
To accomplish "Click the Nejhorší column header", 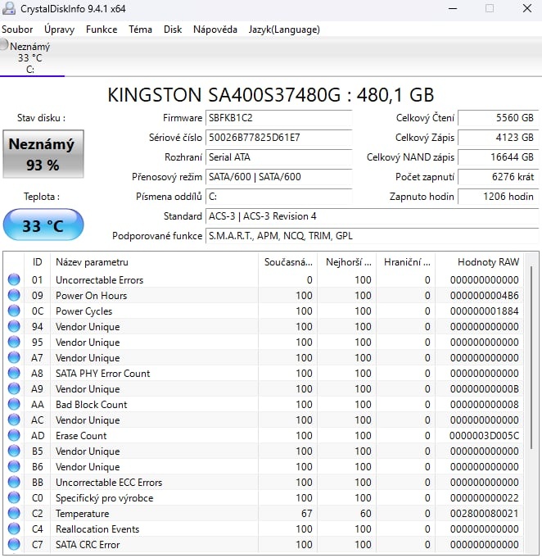I will (x=347, y=262).
